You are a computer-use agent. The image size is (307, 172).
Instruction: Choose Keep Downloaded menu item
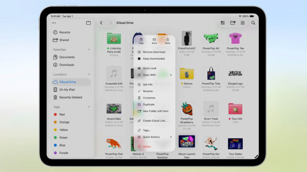point(154,59)
